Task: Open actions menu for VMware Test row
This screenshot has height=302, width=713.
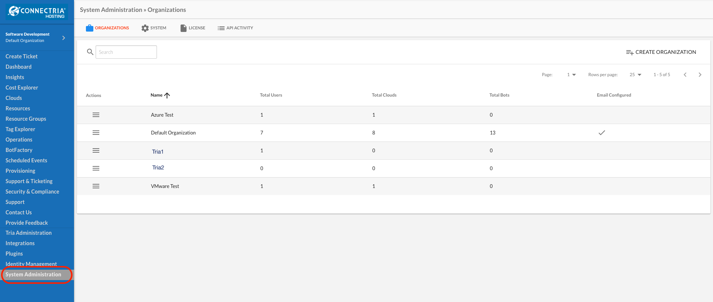Action: (x=96, y=186)
